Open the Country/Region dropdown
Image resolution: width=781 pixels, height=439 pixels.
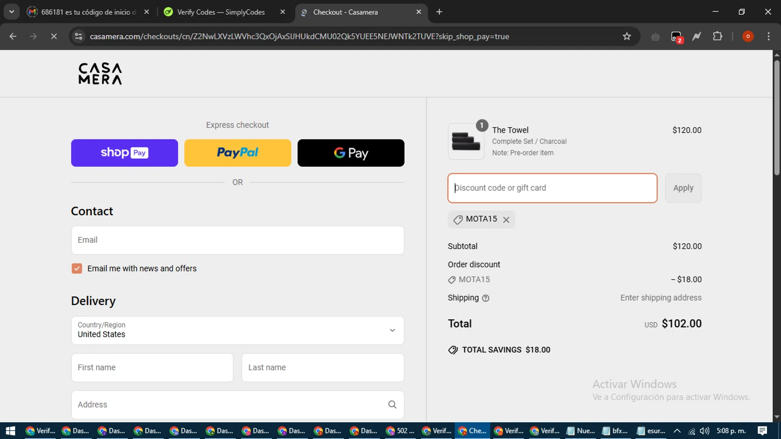click(237, 330)
